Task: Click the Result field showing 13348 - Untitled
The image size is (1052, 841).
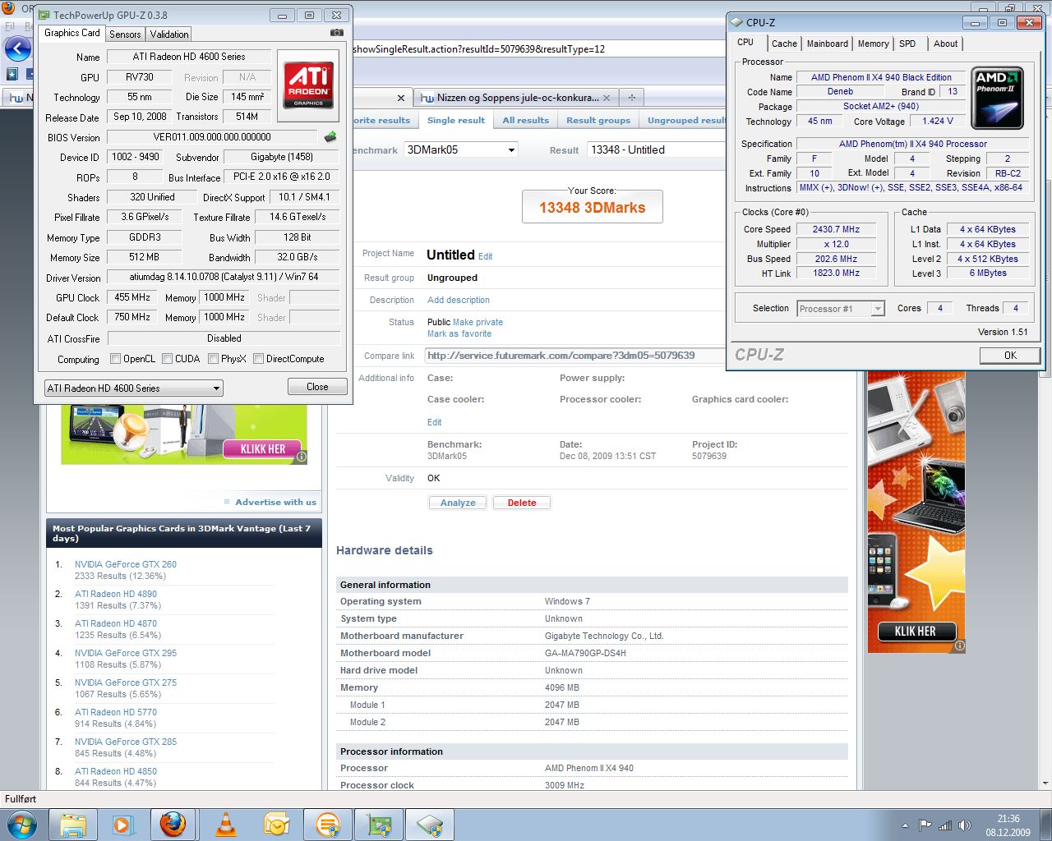Action: [x=655, y=149]
